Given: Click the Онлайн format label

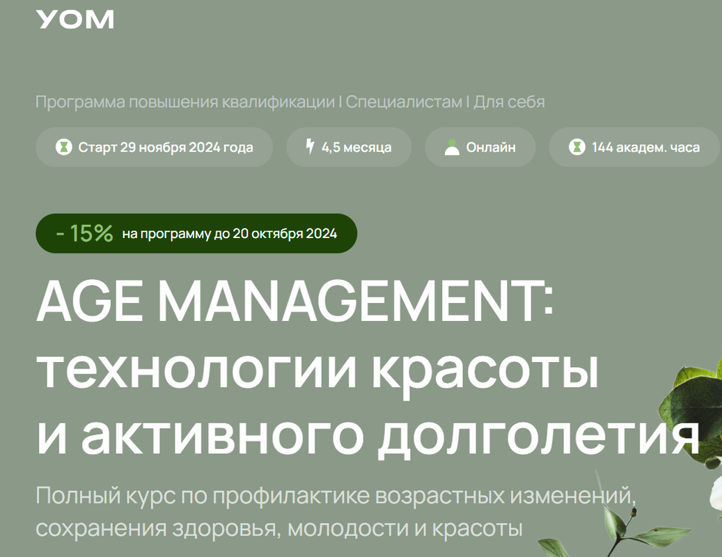Looking at the screenshot, I should pos(491,148).
